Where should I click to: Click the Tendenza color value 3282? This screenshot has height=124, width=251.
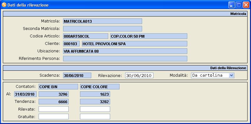coord(95,102)
